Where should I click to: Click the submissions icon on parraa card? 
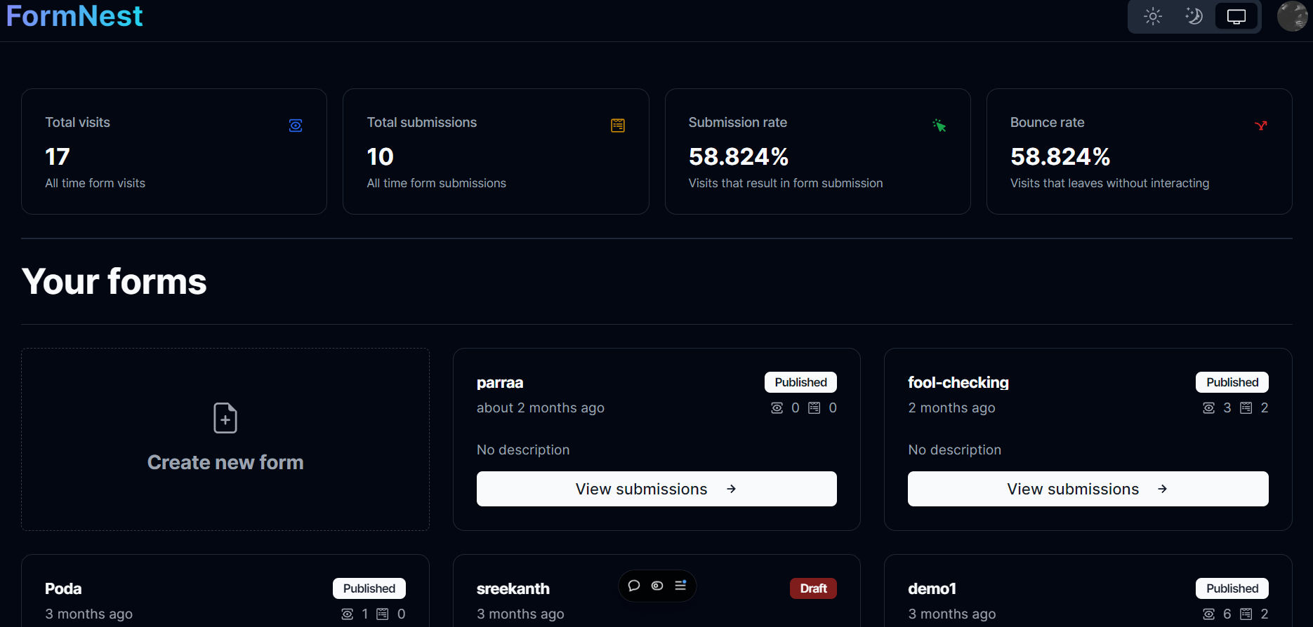[814, 408]
